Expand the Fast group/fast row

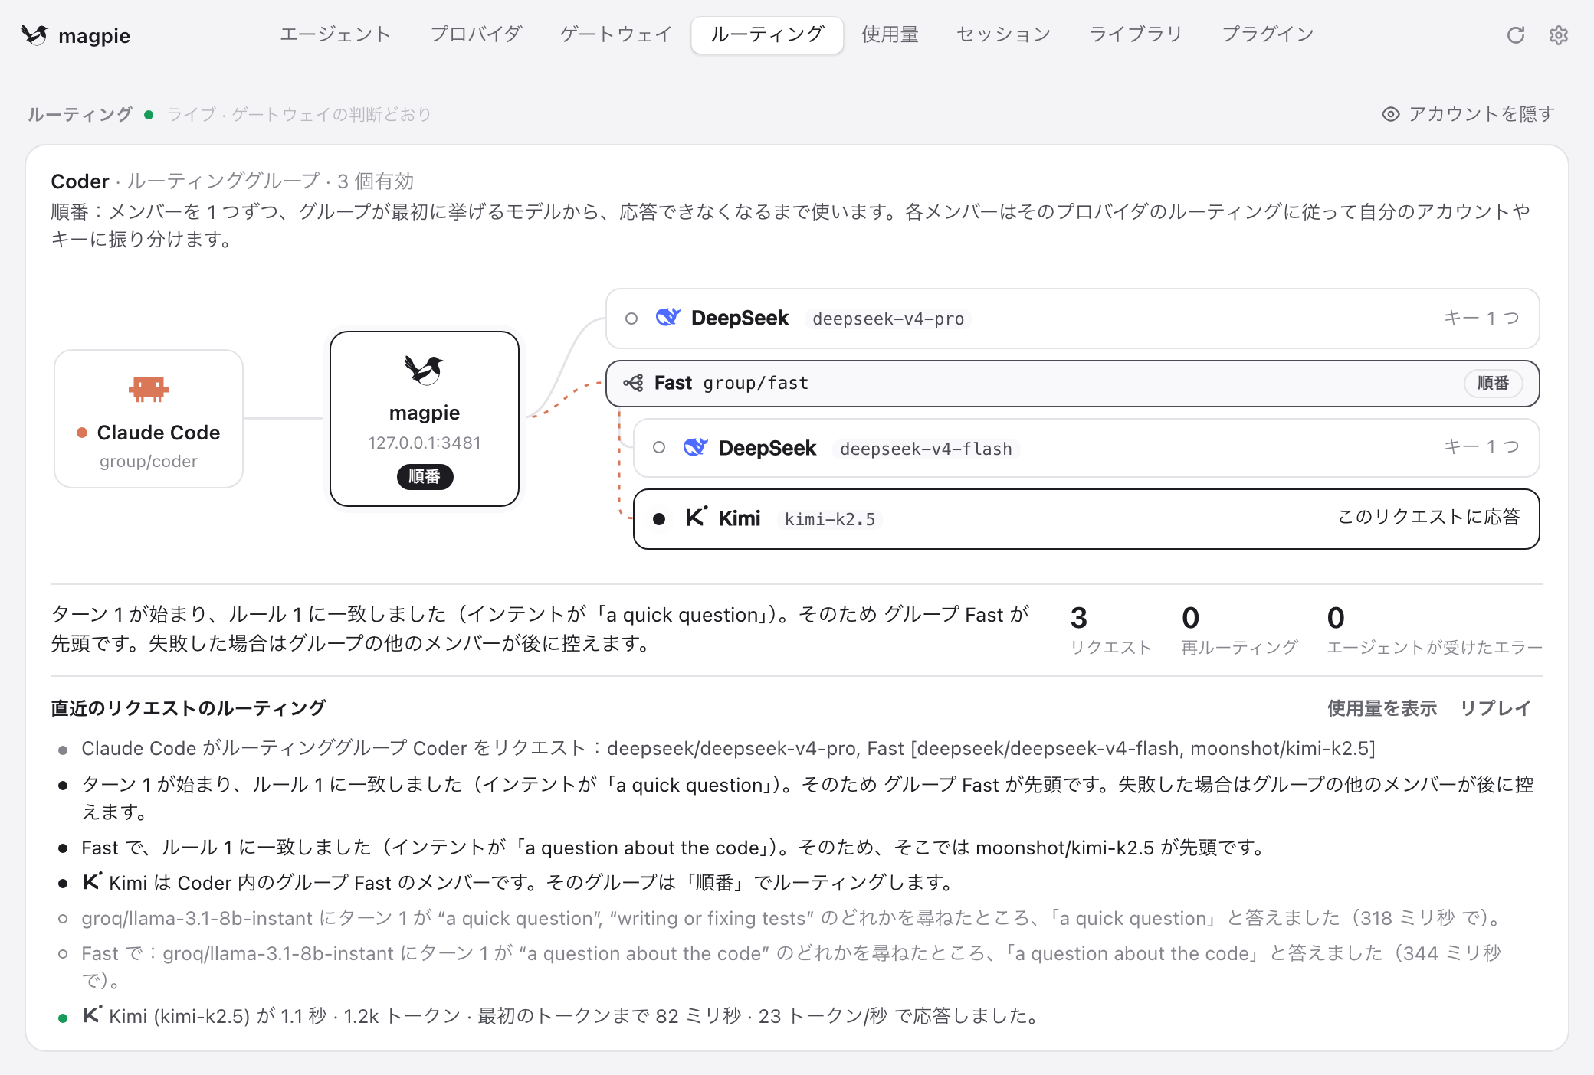(1072, 383)
